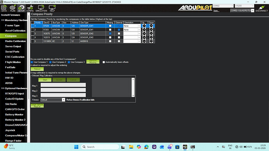Open Battery Monitor 2 page
Image resolution: width=269 pixels, height=151 pixels.
[x=15, y=120]
